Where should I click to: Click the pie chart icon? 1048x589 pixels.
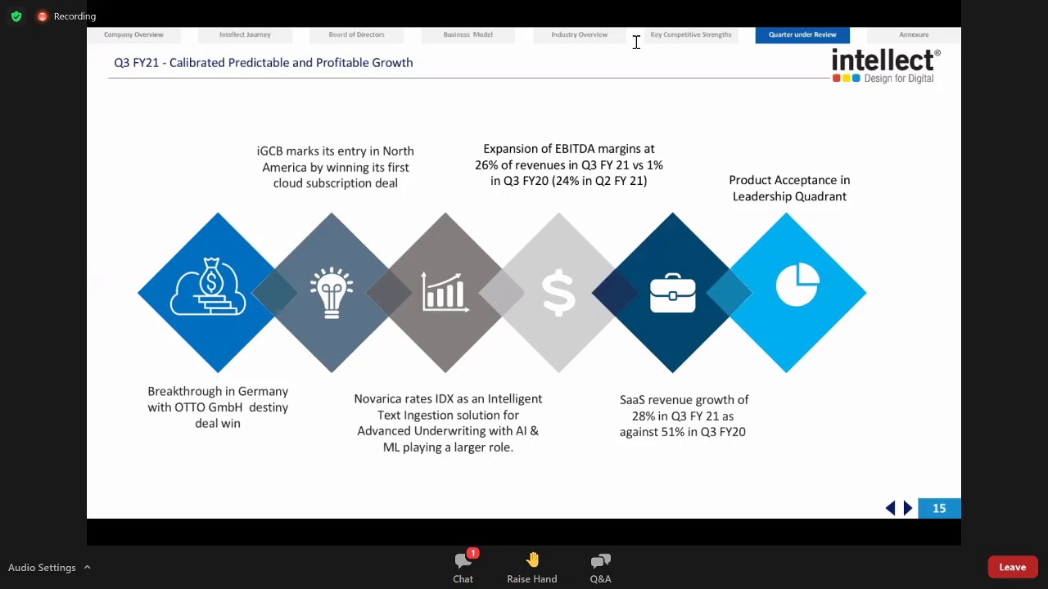click(x=797, y=284)
